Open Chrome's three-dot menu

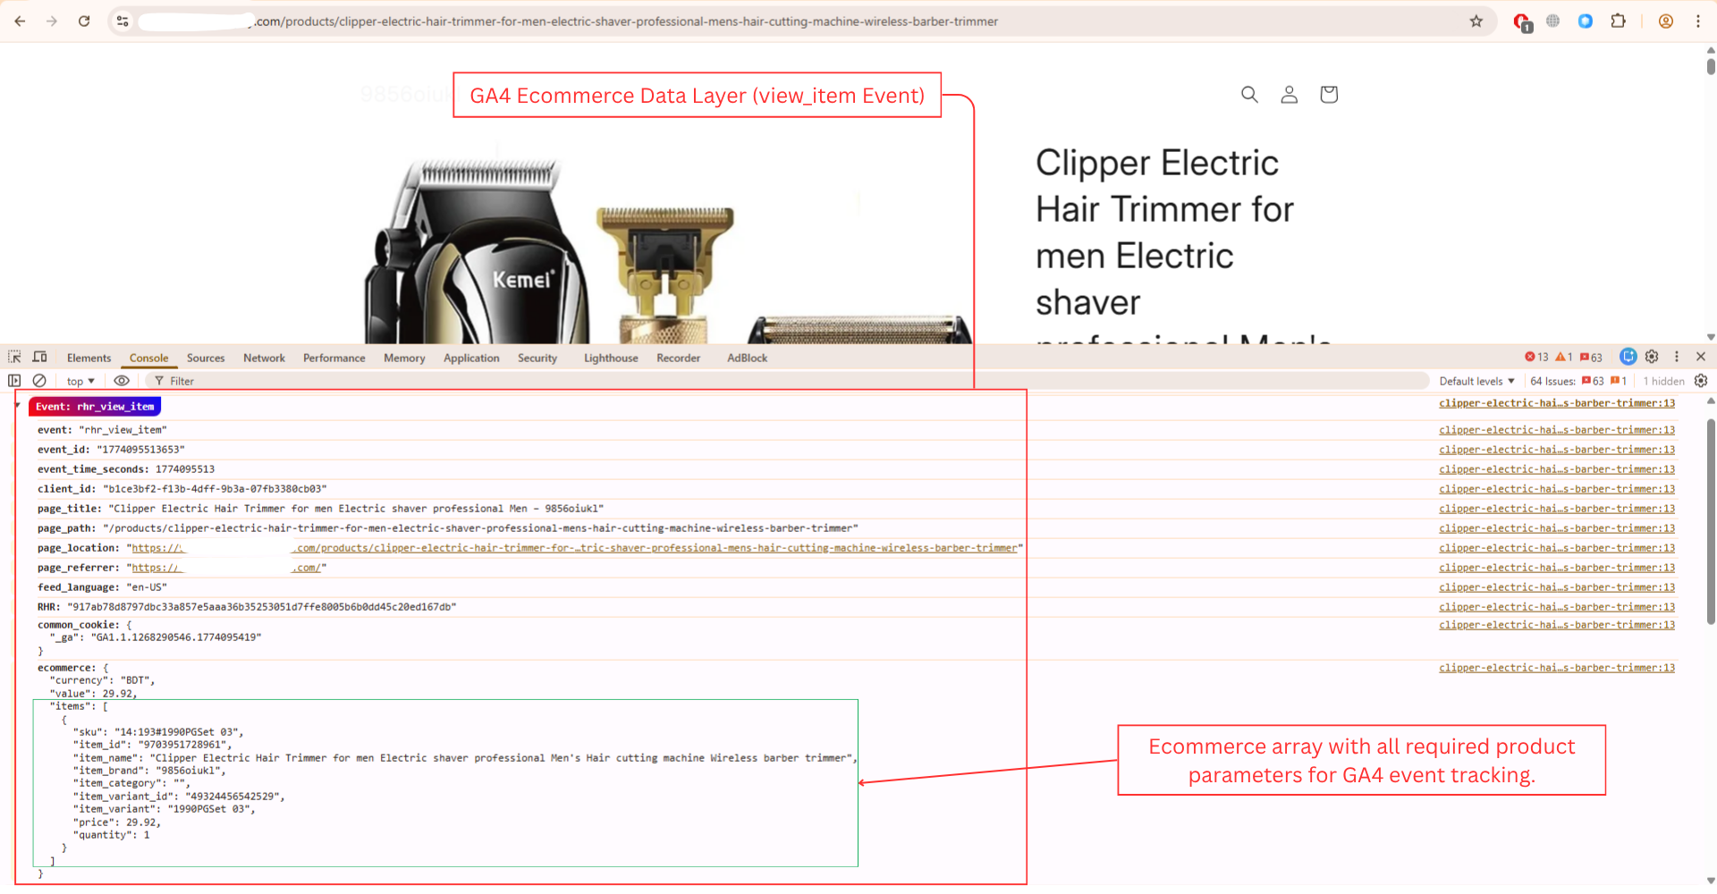coord(1698,21)
